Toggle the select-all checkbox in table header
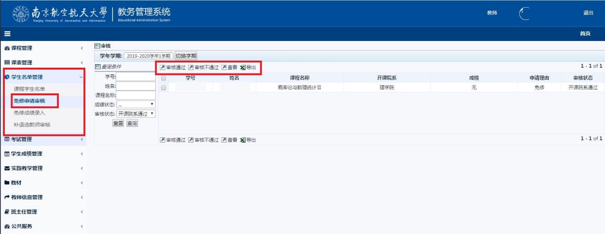Viewport: 605px width, 234px height. (x=164, y=78)
